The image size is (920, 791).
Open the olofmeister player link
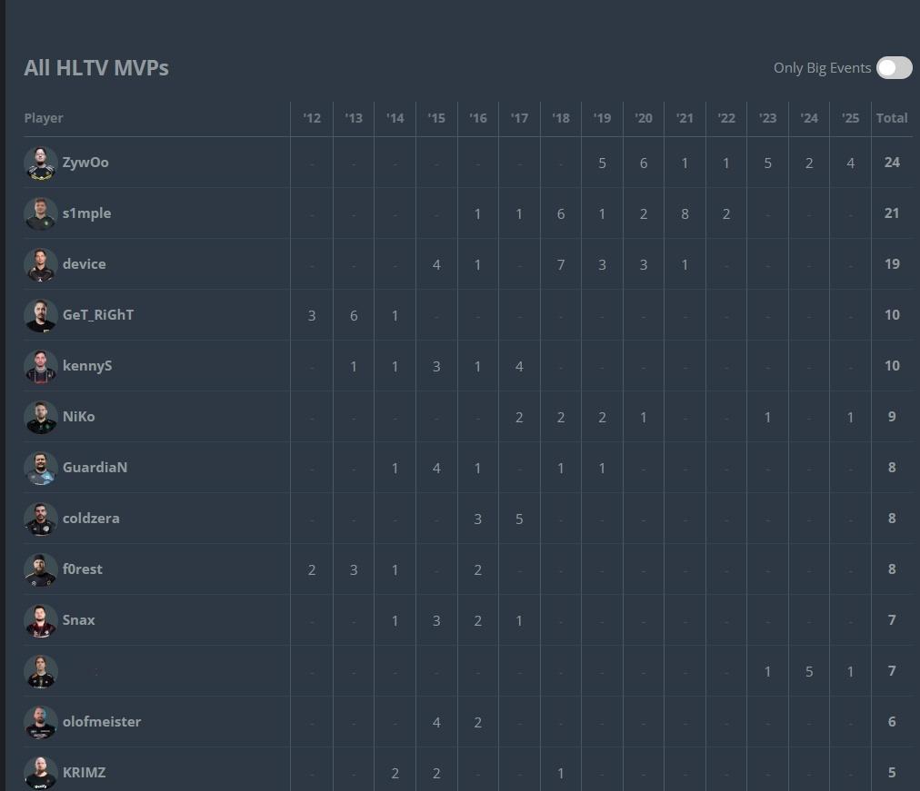(102, 722)
